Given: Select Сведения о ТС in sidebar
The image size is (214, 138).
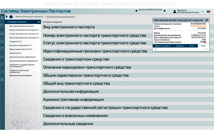Looking at the screenshot, I should (16, 41).
